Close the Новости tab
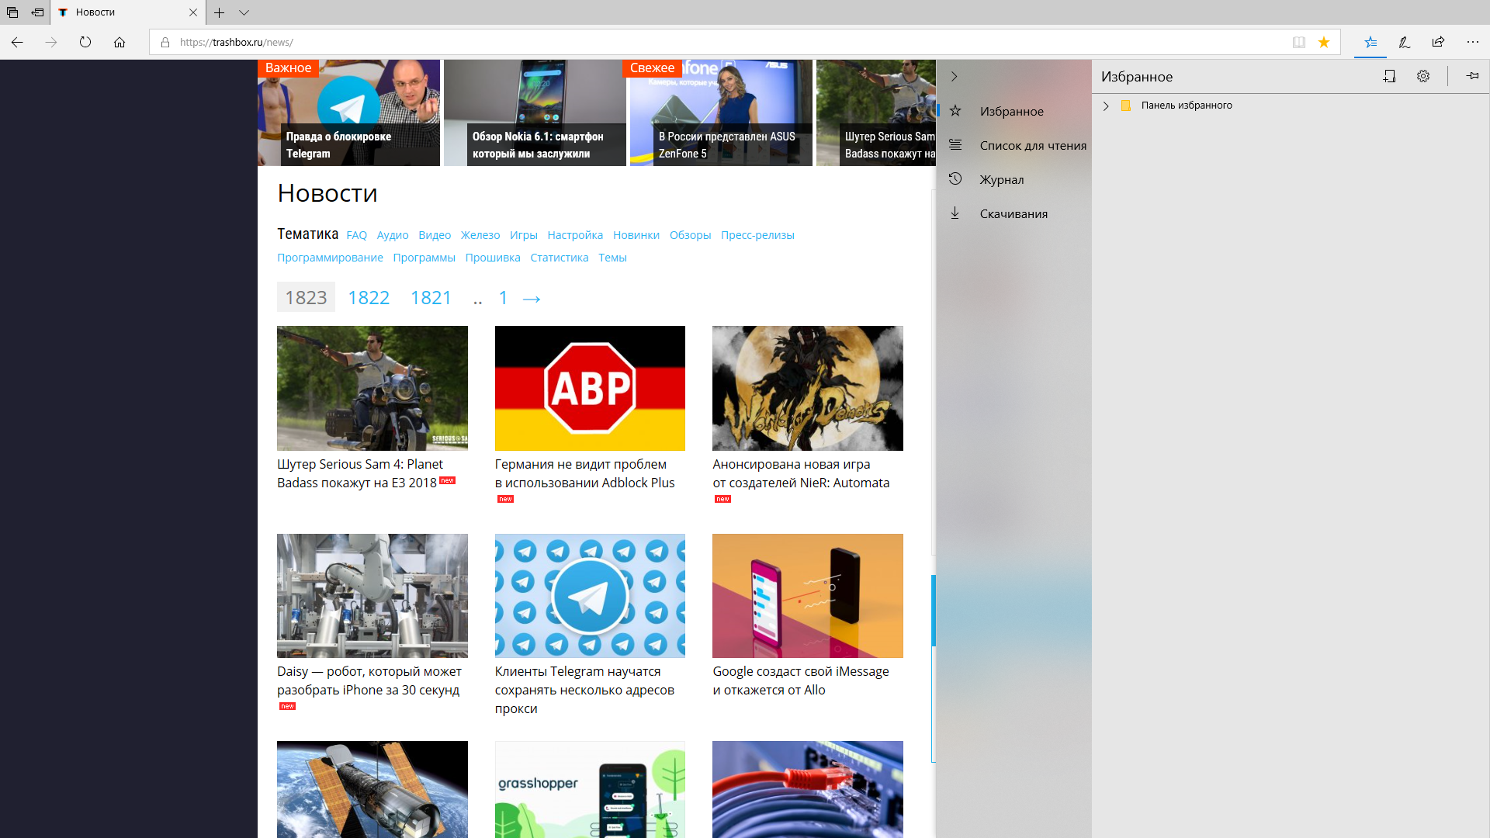Image resolution: width=1490 pixels, height=838 pixels. [193, 12]
